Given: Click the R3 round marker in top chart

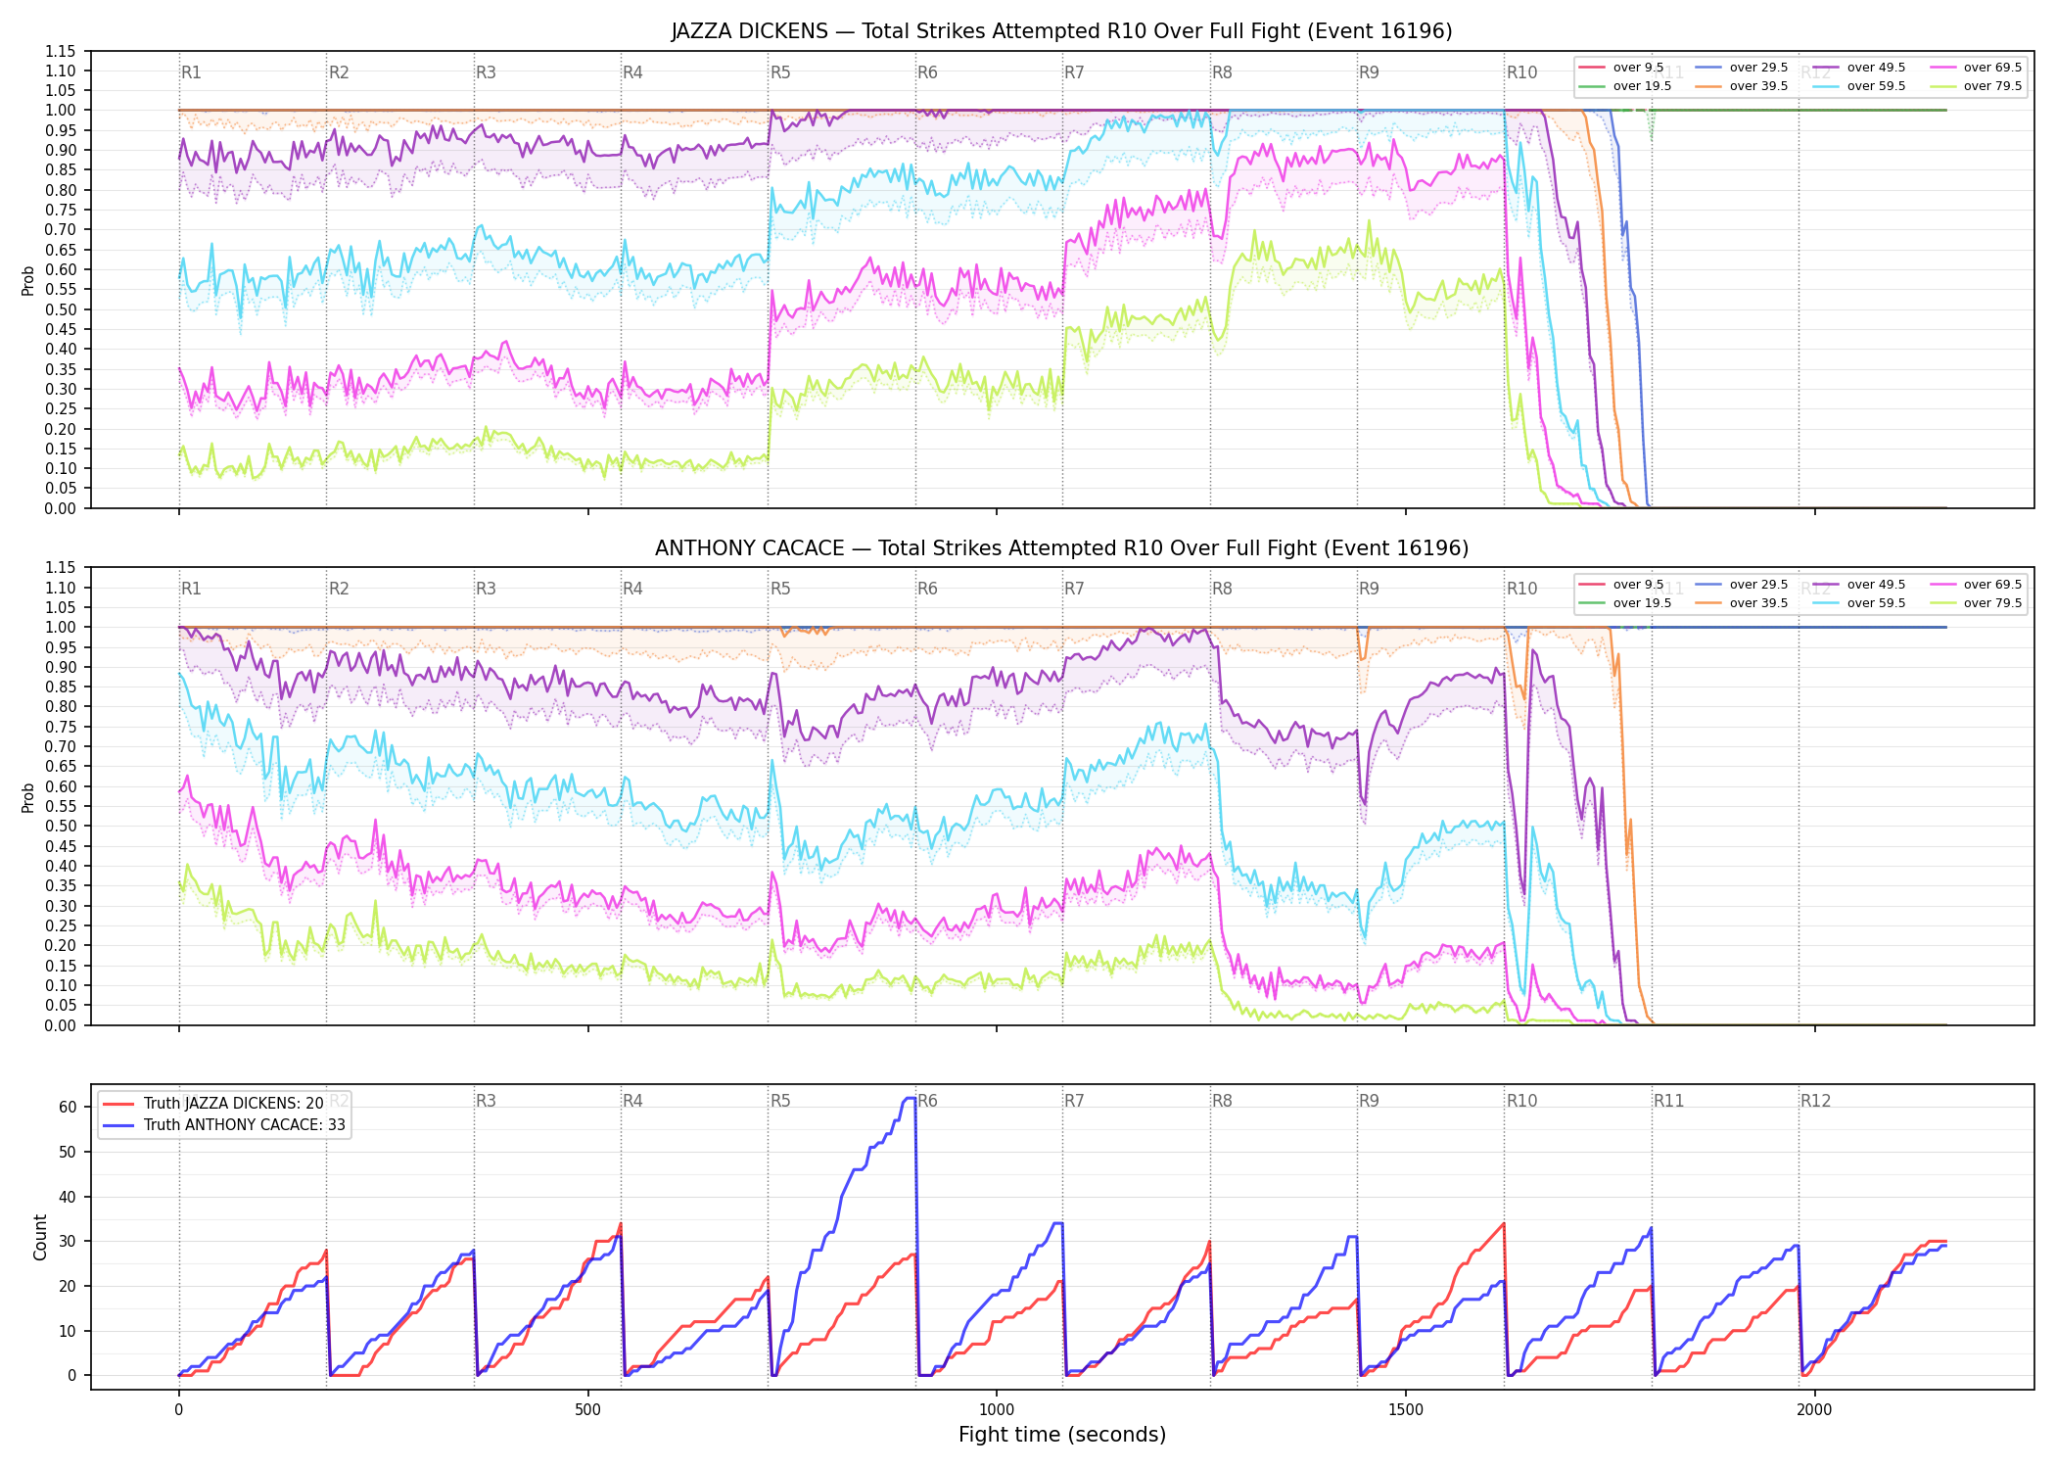Looking at the screenshot, I should coord(486,72).
